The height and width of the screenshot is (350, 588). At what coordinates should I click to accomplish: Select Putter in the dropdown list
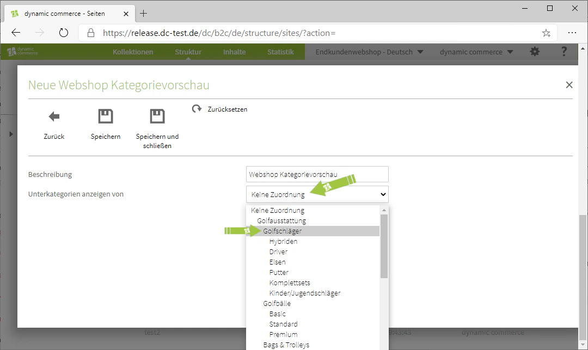pos(313,272)
